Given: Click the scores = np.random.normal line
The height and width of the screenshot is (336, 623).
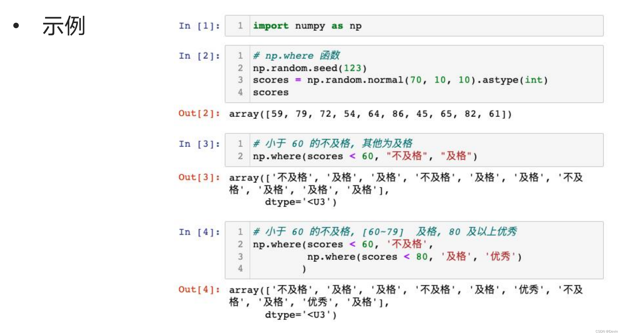Looking at the screenshot, I should coord(400,80).
